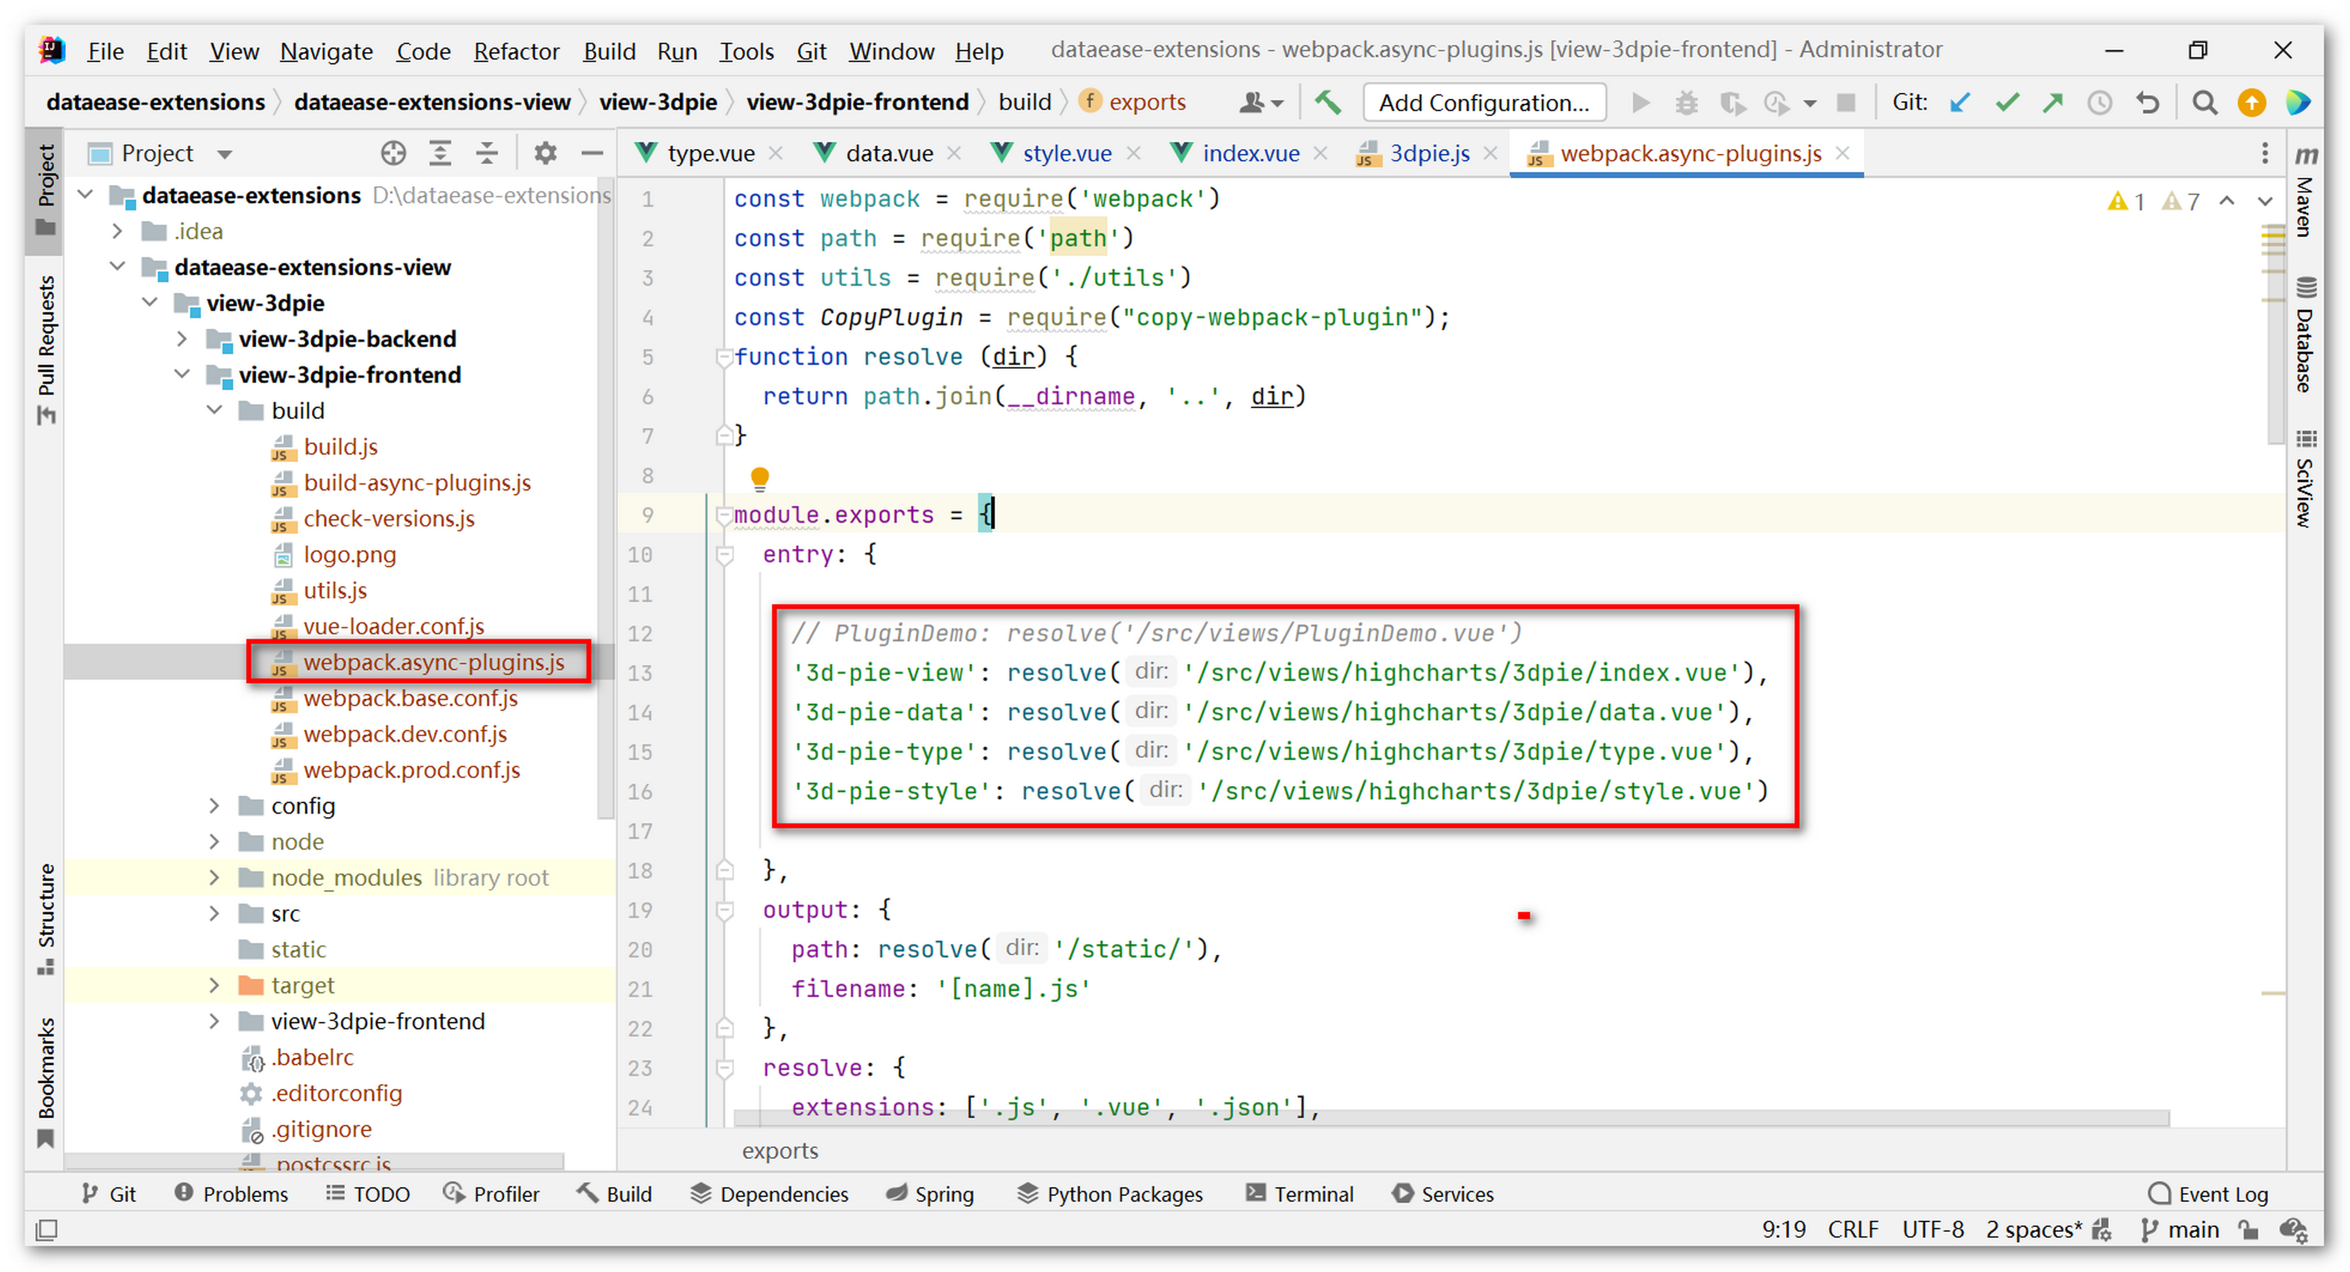Image resolution: width=2350 pixels, height=1272 pixels.
Task: Open the Project view dropdown
Action: 224,154
